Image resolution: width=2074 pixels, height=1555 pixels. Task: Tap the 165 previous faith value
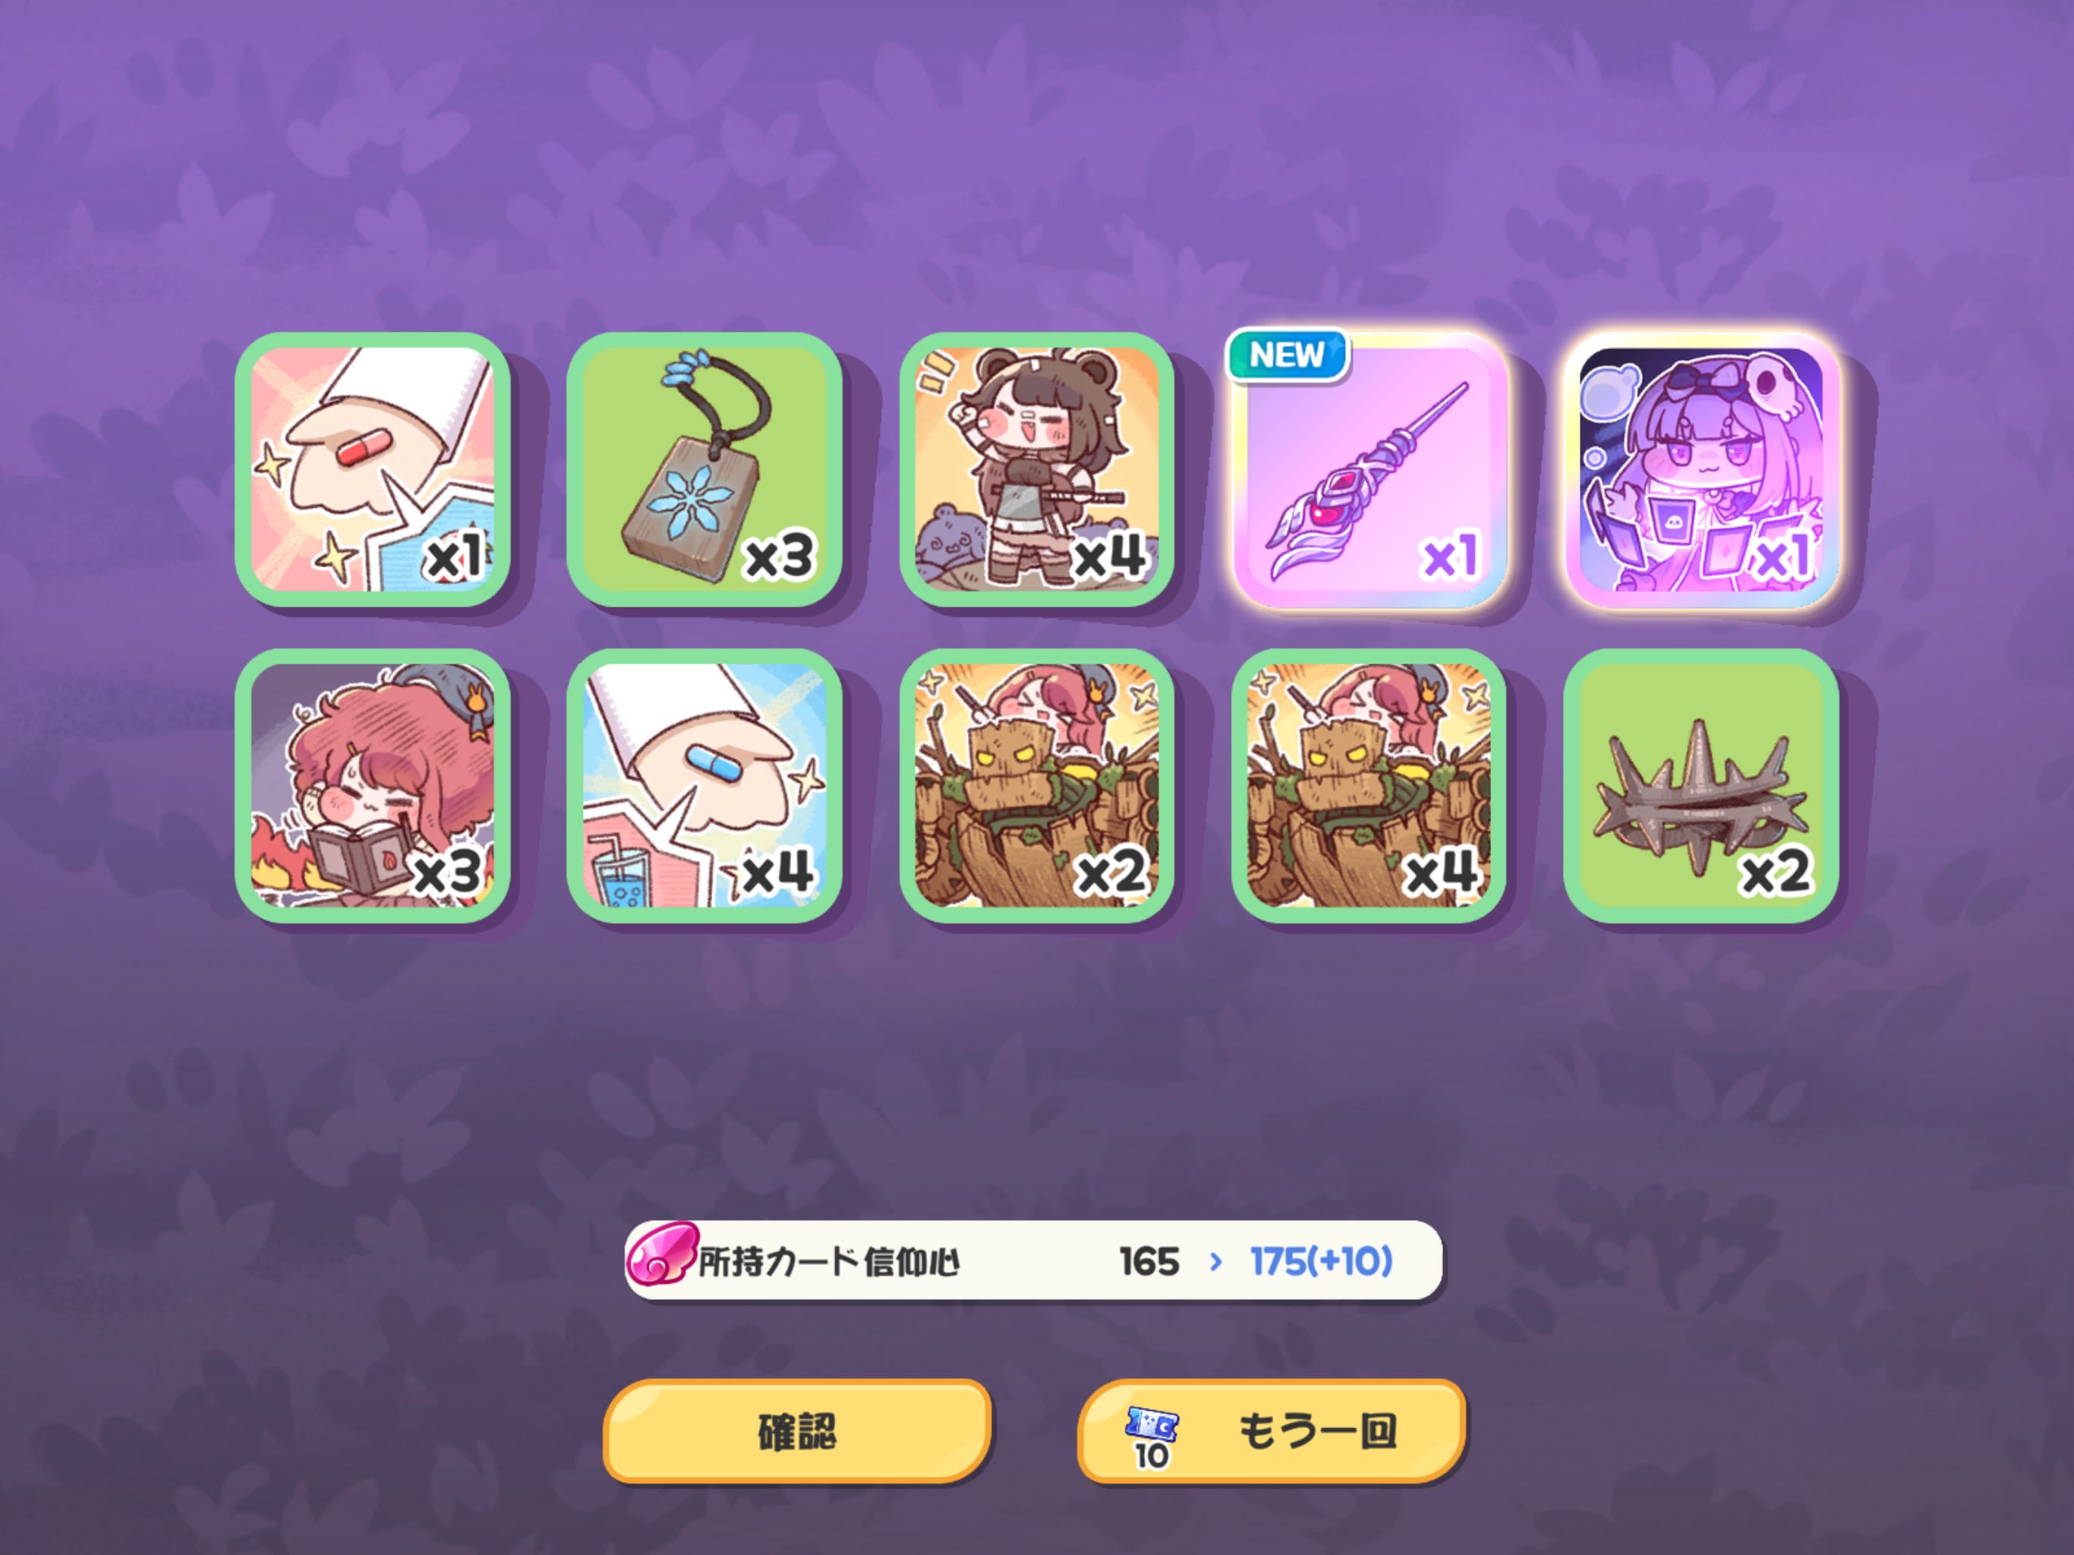(1149, 1261)
